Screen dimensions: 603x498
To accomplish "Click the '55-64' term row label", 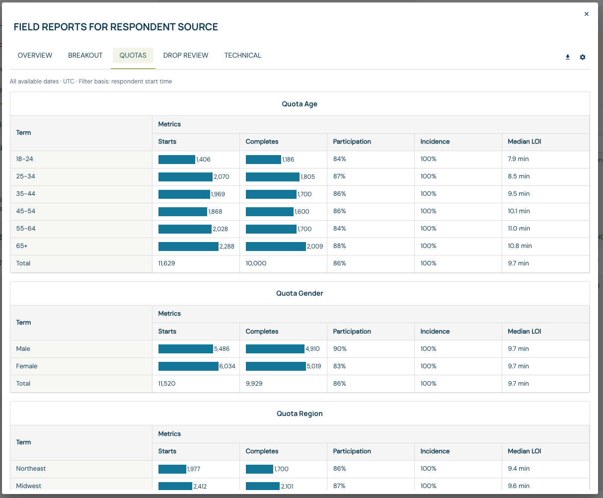I will tap(26, 229).
